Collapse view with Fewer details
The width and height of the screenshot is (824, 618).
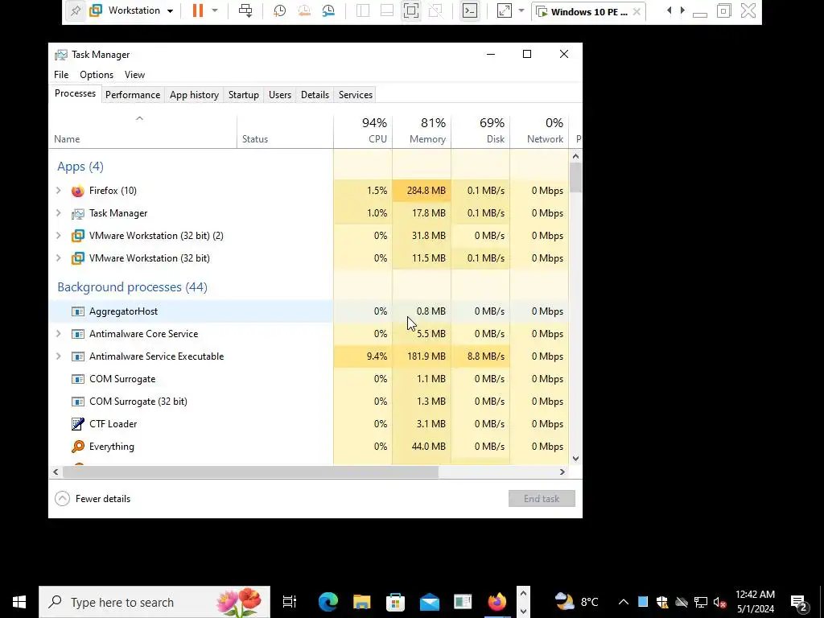93,499
